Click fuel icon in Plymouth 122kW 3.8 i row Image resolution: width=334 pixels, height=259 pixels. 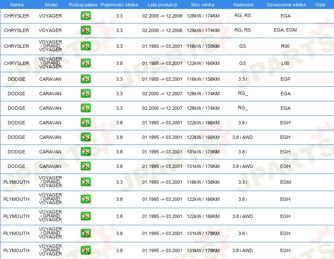click(85, 199)
